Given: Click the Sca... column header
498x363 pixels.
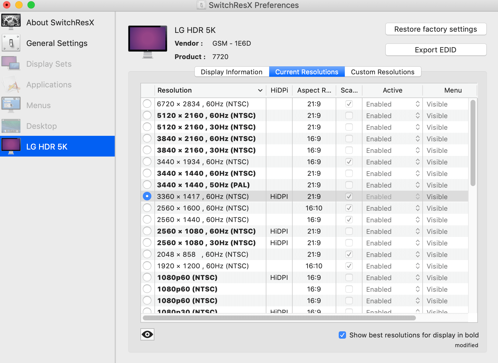Looking at the screenshot, I should 349,90.
